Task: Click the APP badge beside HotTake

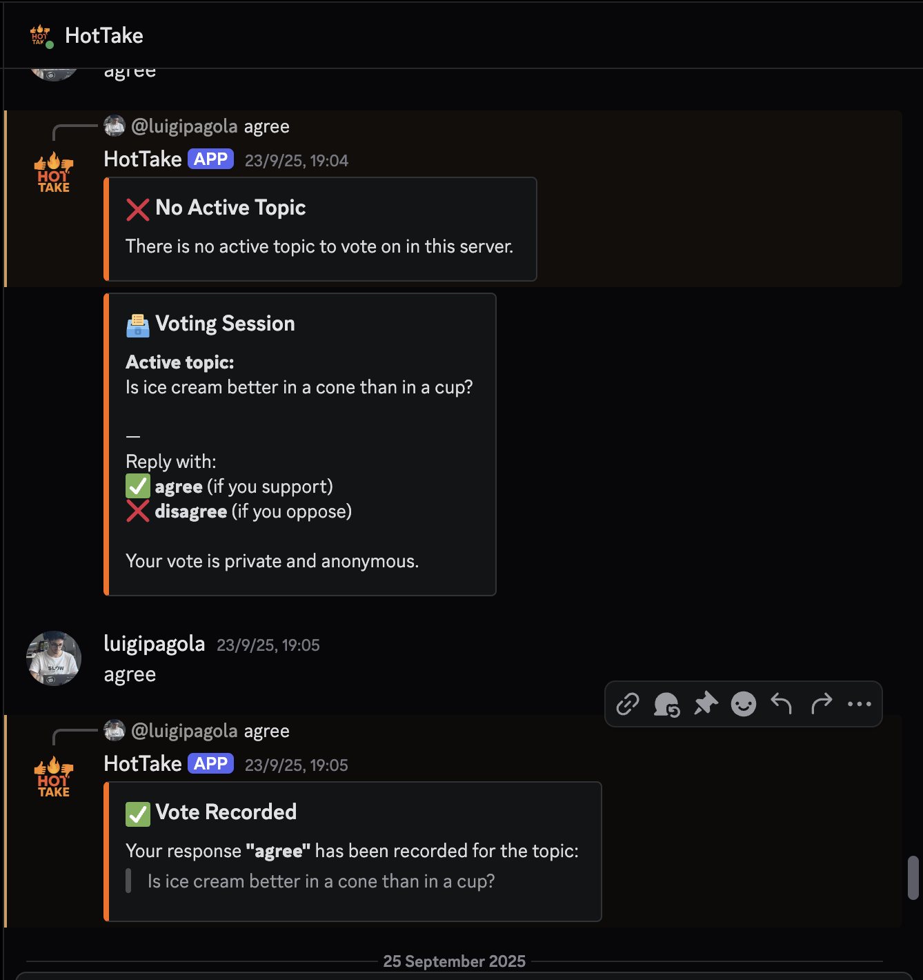Action: (210, 159)
